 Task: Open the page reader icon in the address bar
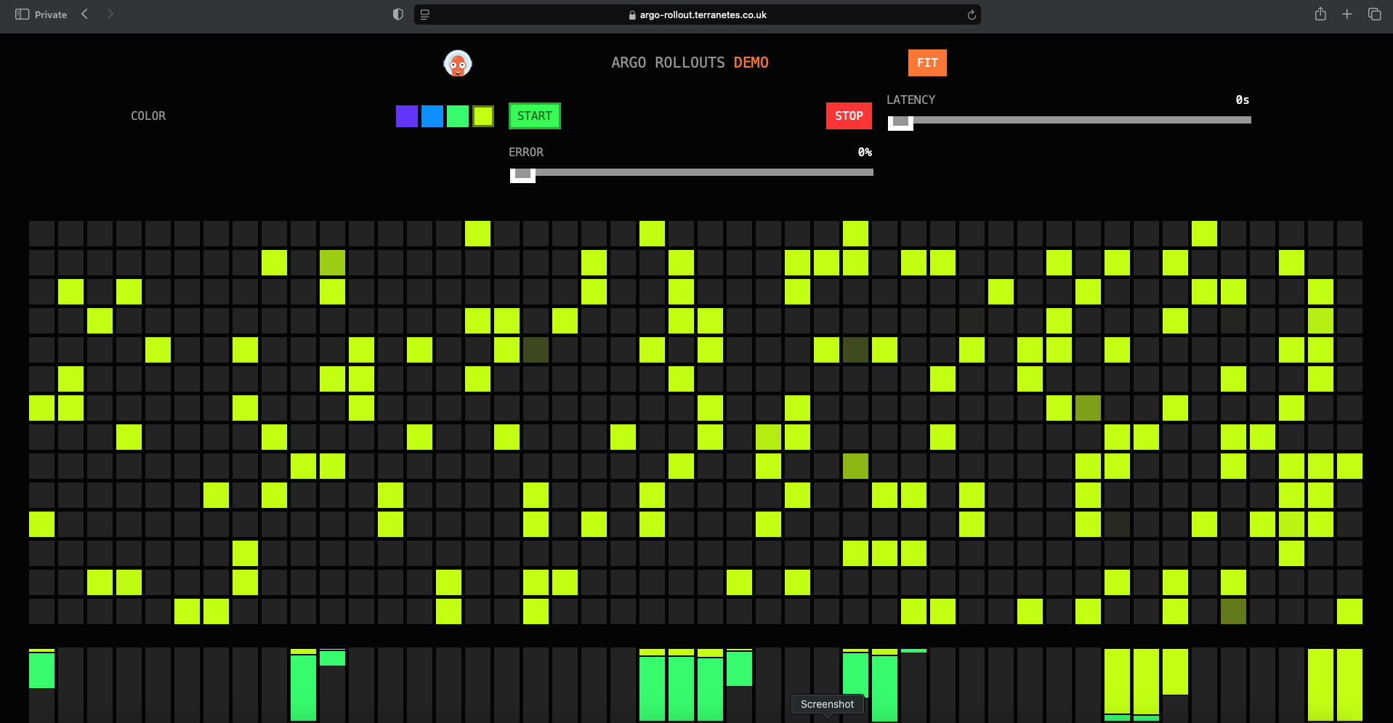tap(425, 15)
